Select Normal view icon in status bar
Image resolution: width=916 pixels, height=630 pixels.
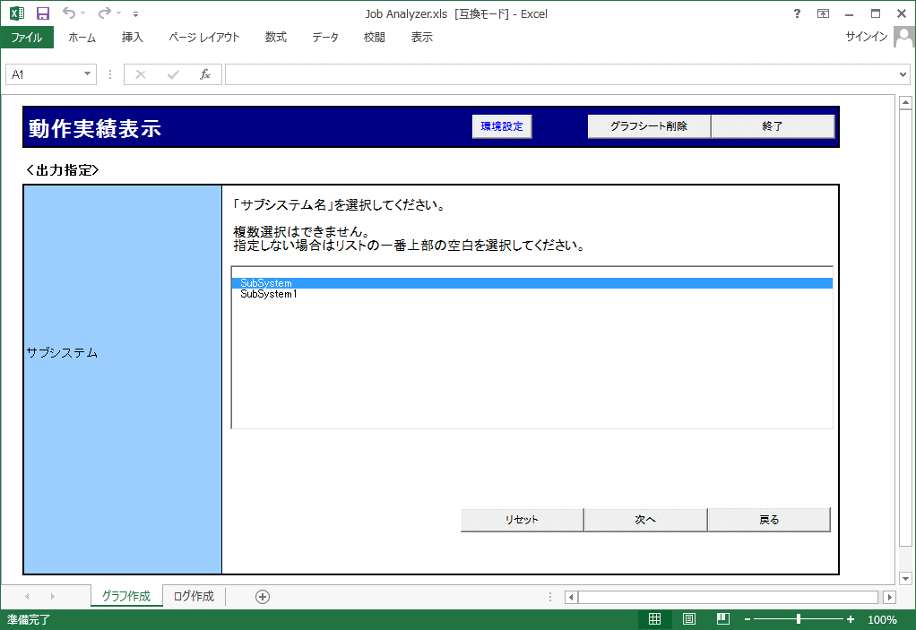[x=655, y=619]
